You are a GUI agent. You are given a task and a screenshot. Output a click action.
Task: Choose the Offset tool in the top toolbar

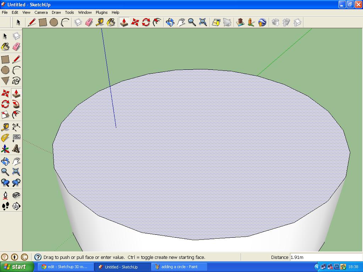pos(157,22)
